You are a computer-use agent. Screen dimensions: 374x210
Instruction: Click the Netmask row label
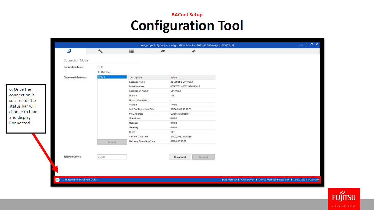coord(133,123)
